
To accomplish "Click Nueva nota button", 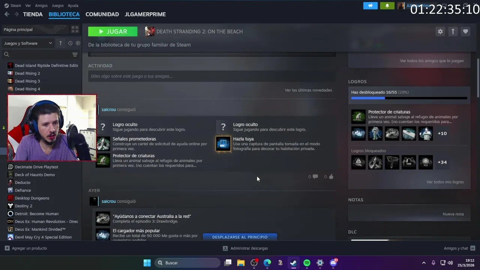I will pos(453,214).
